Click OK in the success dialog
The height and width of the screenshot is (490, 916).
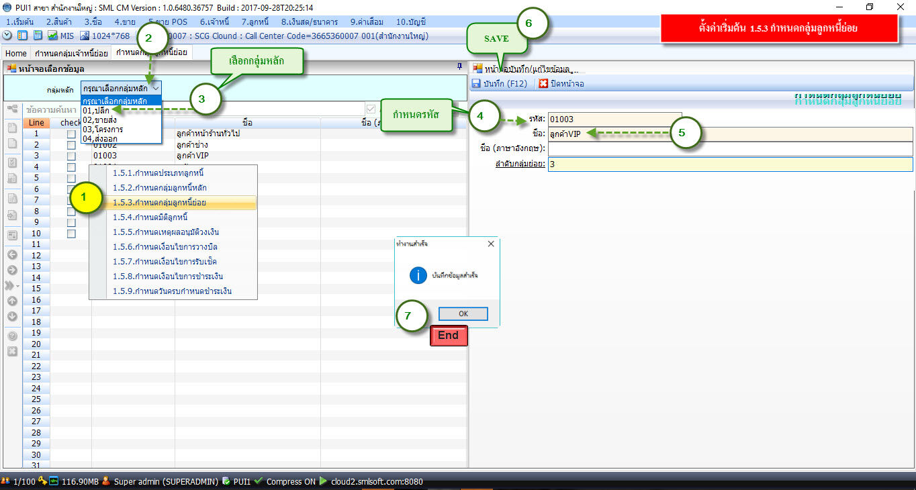463,314
